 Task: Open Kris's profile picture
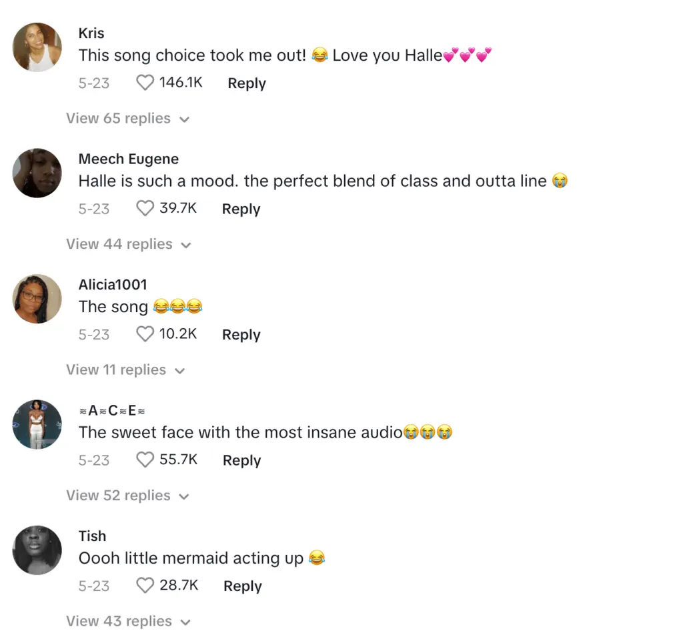tap(37, 47)
